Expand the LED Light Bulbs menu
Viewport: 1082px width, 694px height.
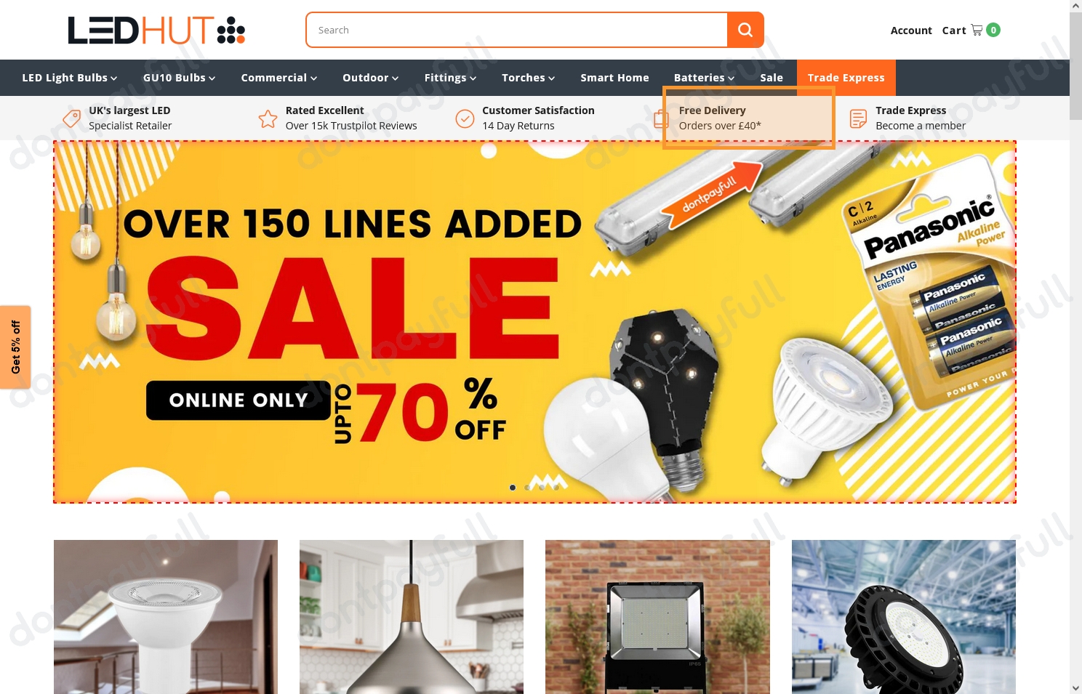pos(70,78)
